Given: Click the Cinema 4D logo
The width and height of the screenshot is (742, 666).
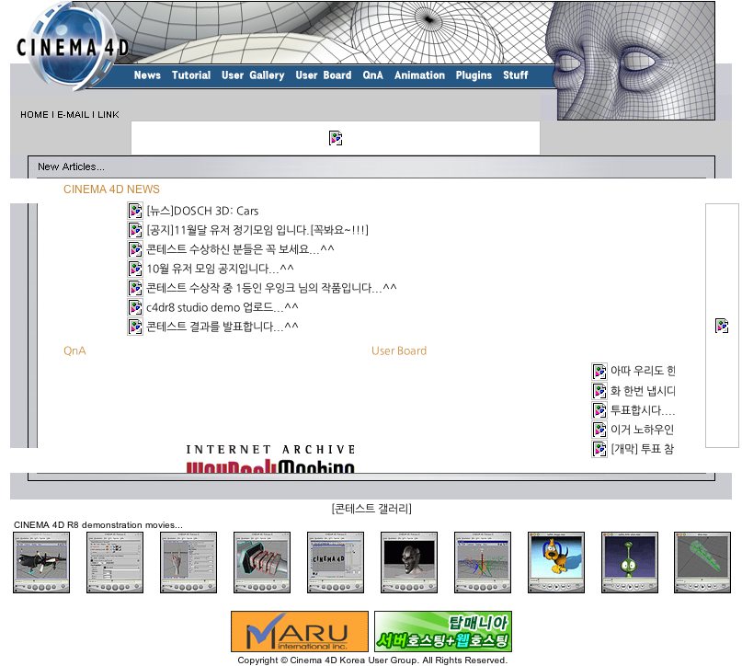Looking at the screenshot, I should coord(71,47).
